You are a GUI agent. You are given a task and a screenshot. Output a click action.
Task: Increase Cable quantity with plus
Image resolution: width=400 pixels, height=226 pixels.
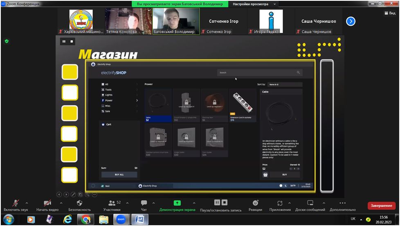click(x=298, y=169)
